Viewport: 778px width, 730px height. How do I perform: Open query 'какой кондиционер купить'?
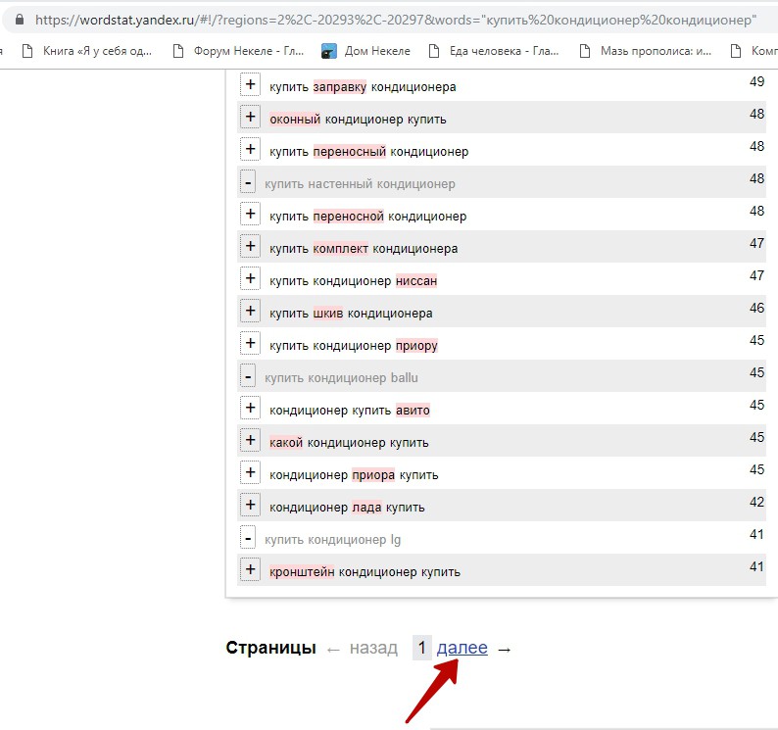(x=349, y=443)
